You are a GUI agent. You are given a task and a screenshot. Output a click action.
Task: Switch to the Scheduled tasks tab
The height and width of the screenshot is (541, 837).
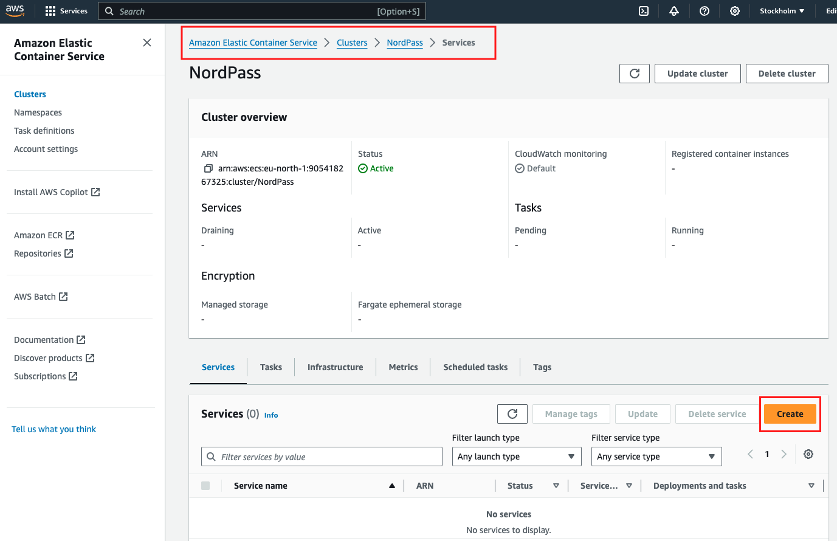[x=475, y=367]
